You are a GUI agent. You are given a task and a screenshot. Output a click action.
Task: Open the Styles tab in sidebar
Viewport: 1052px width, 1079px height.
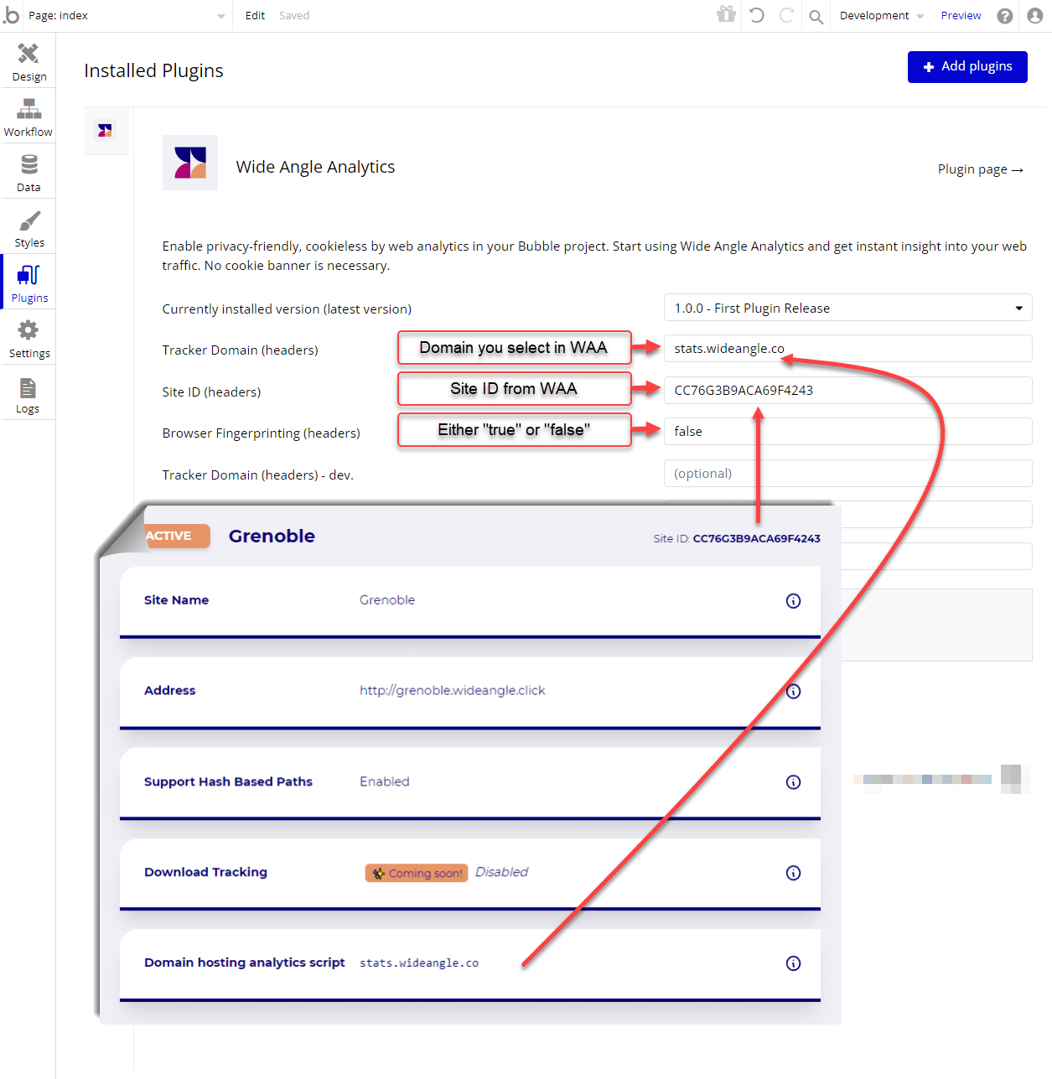click(29, 228)
